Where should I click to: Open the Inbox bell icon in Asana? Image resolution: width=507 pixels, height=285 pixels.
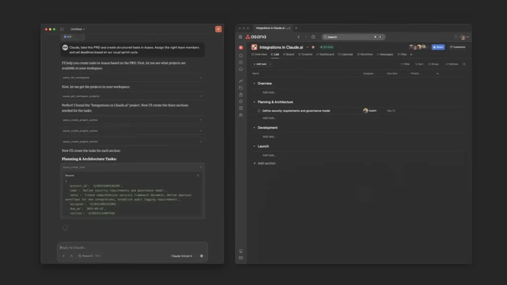tap(241, 69)
